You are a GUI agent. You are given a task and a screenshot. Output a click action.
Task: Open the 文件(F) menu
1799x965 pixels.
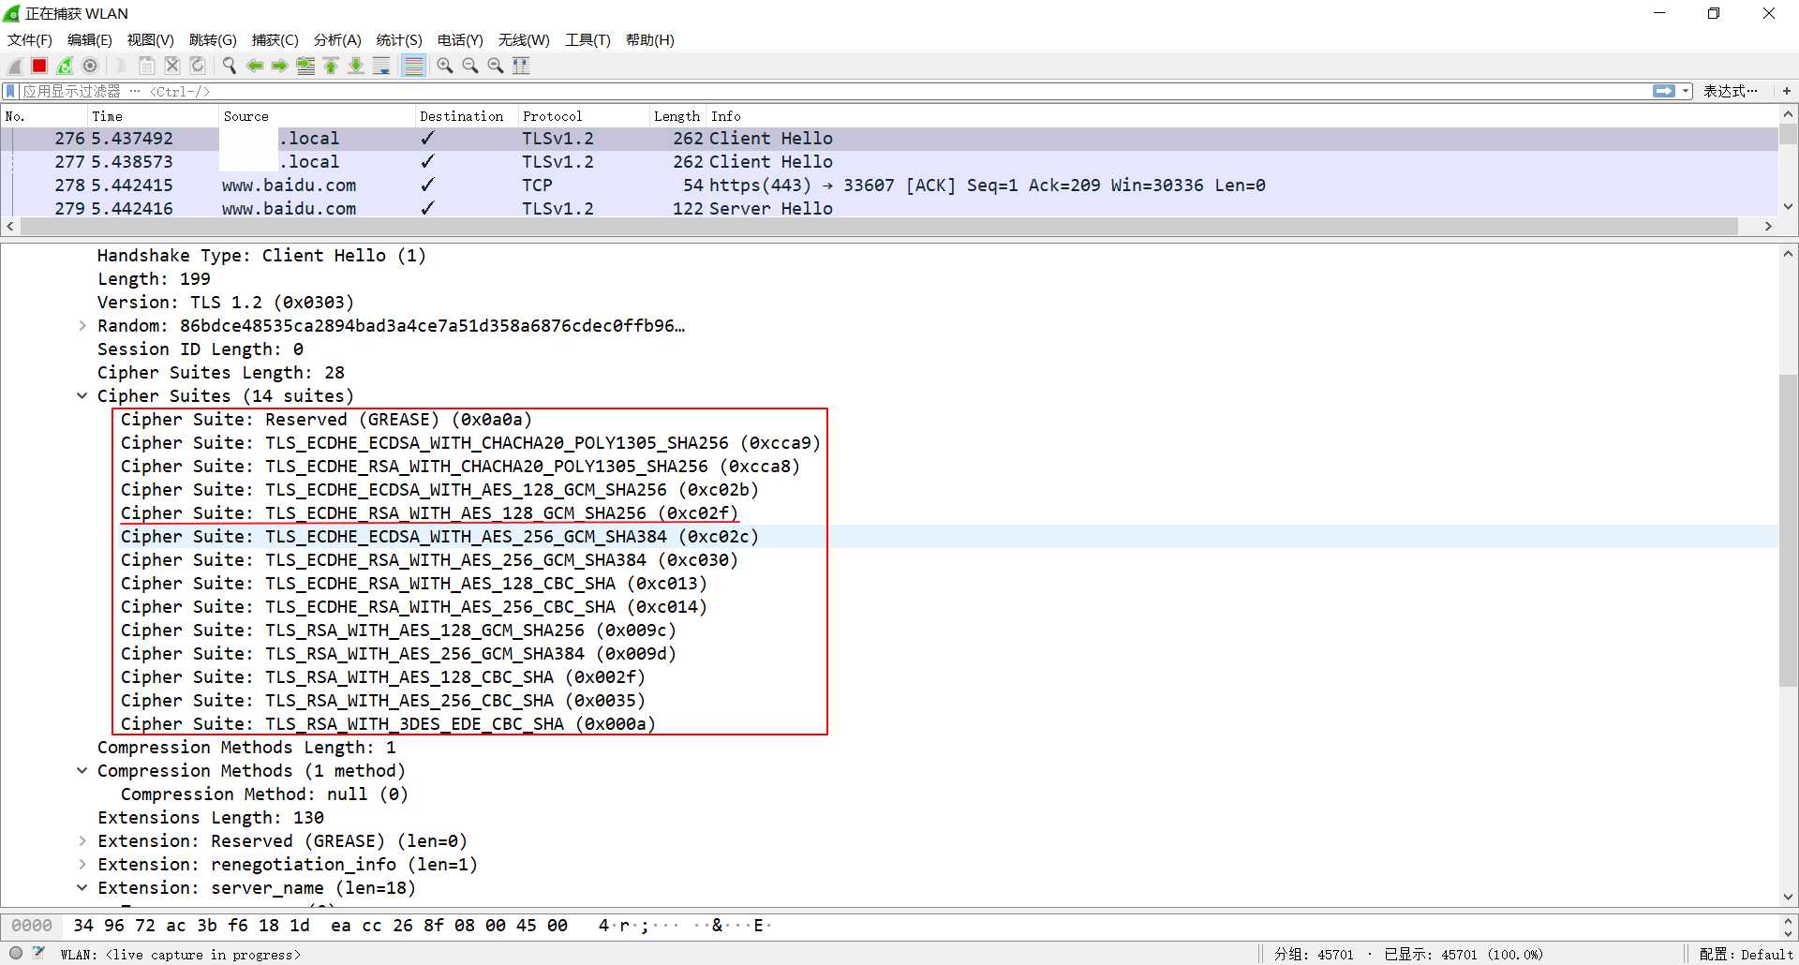point(30,40)
